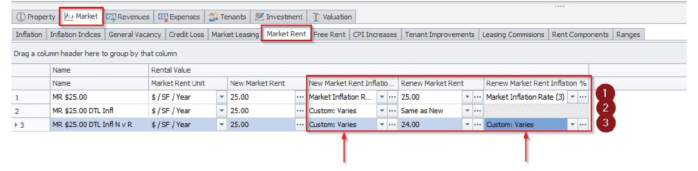Image resolution: width=698 pixels, height=171 pixels.
Task: Select the Rent Components sub-tab
Action: pyautogui.click(x=580, y=34)
